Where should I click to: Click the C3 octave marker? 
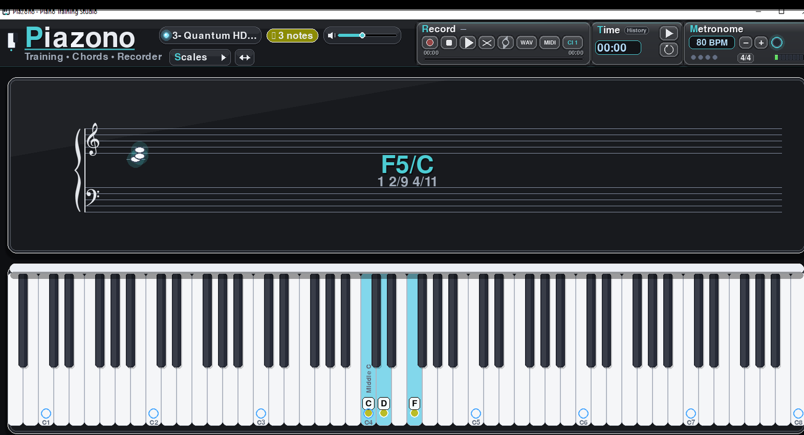[x=261, y=414]
